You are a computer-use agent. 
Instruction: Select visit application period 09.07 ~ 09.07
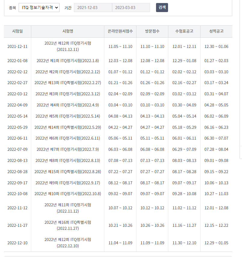click(152, 194)
